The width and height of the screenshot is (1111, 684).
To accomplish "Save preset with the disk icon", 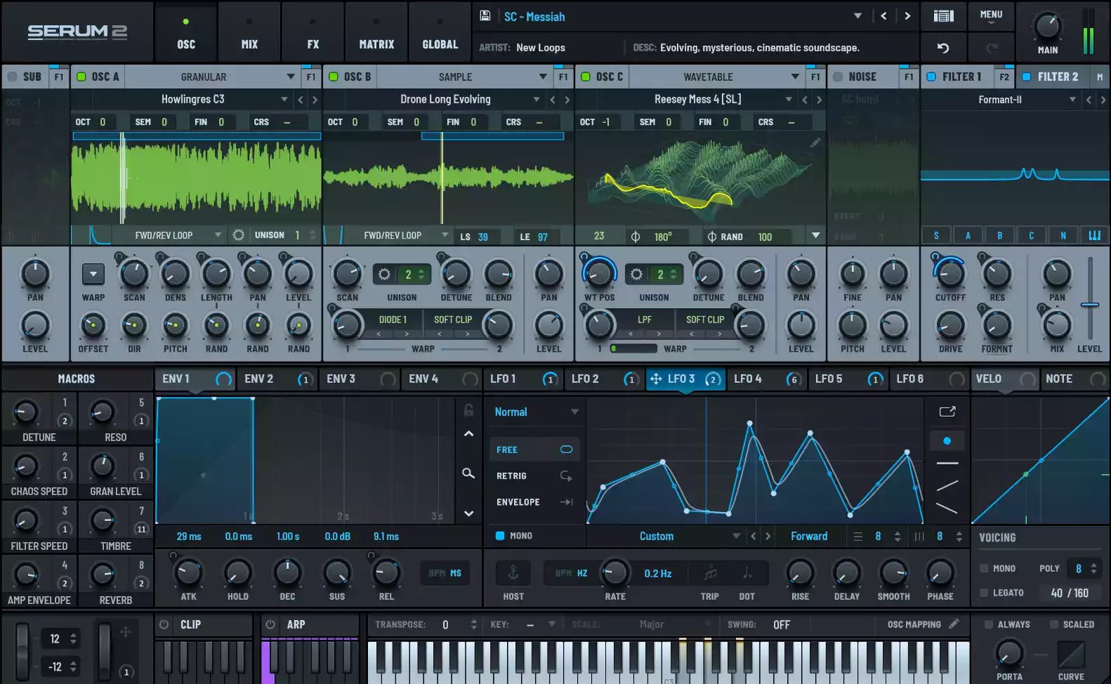I will (485, 15).
